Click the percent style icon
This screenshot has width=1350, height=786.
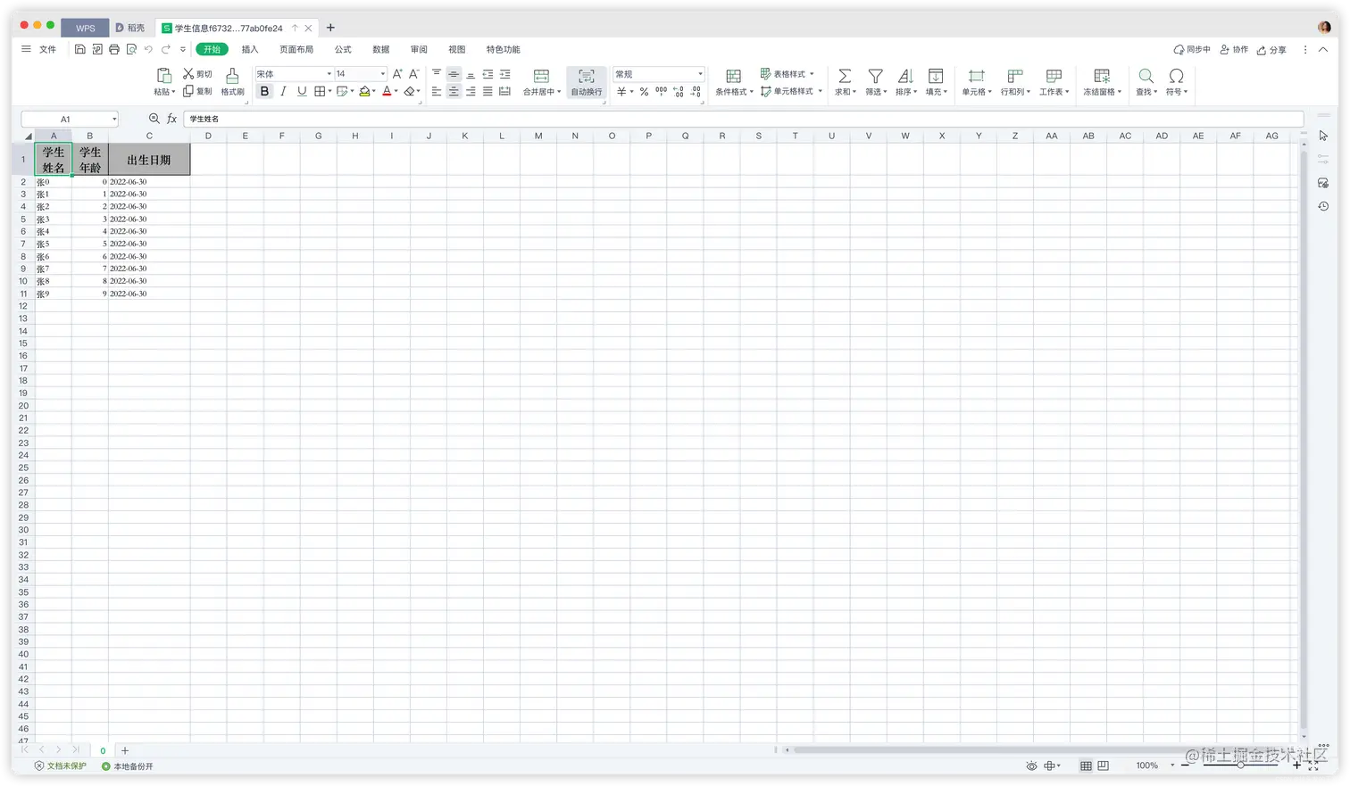(644, 91)
